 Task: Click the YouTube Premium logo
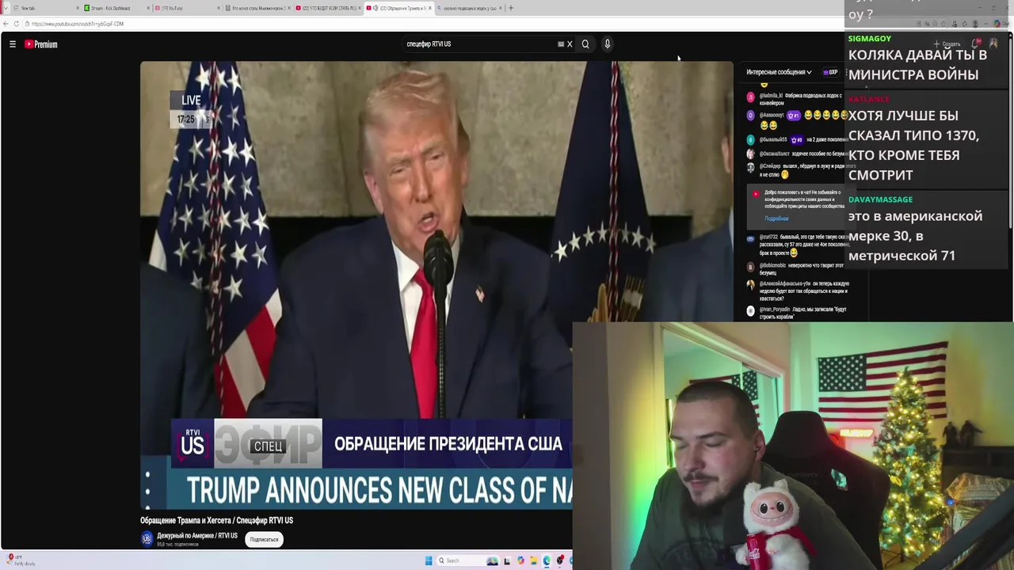pos(41,44)
